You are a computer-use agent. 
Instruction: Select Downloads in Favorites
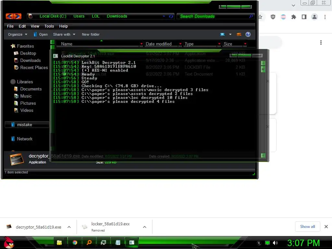pyautogui.click(x=27, y=60)
